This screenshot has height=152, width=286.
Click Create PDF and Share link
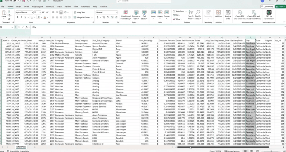tap(240, 15)
